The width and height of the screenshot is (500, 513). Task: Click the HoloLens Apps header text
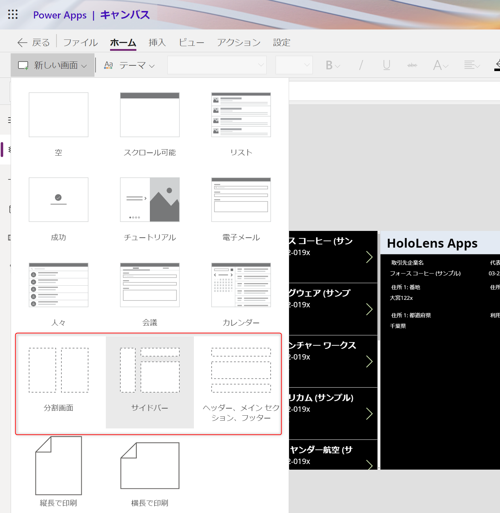432,243
